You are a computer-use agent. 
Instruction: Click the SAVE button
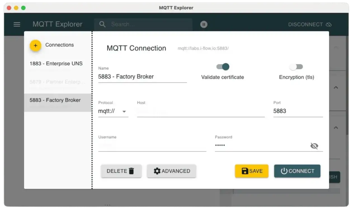252,171
